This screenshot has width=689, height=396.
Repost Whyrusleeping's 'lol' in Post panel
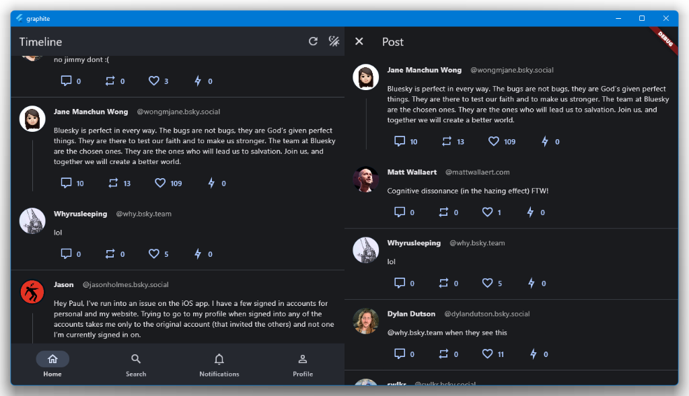pos(443,283)
